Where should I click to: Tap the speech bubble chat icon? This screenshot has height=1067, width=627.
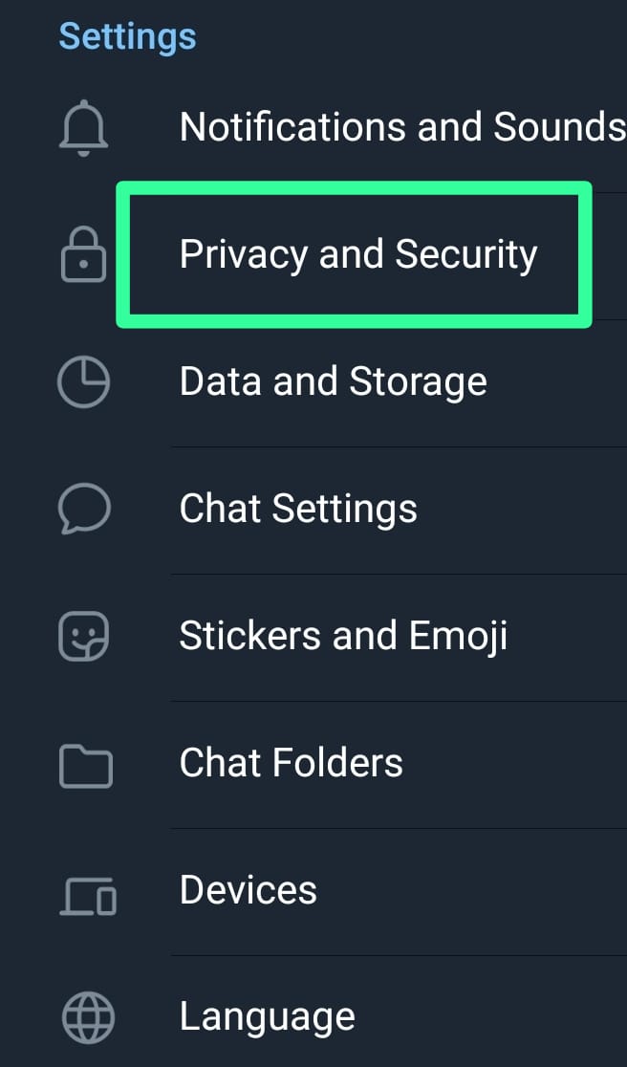tap(84, 509)
